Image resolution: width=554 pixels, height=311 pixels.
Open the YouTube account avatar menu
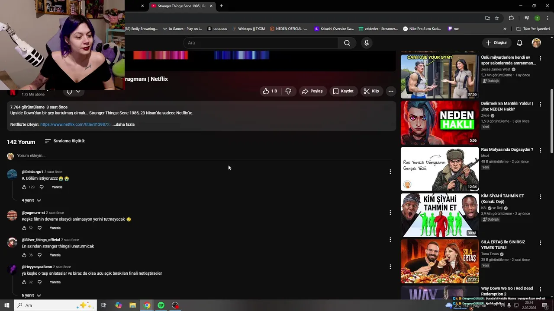click(536, 43)
